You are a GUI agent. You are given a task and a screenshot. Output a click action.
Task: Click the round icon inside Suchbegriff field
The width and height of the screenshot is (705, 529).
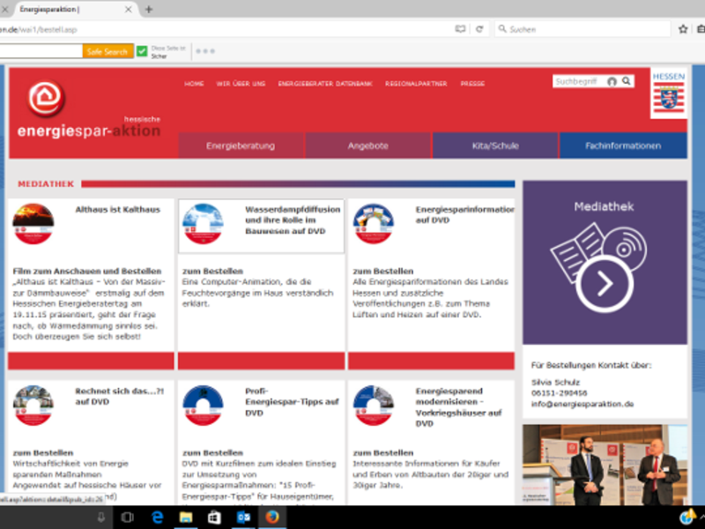click(612, 81)
